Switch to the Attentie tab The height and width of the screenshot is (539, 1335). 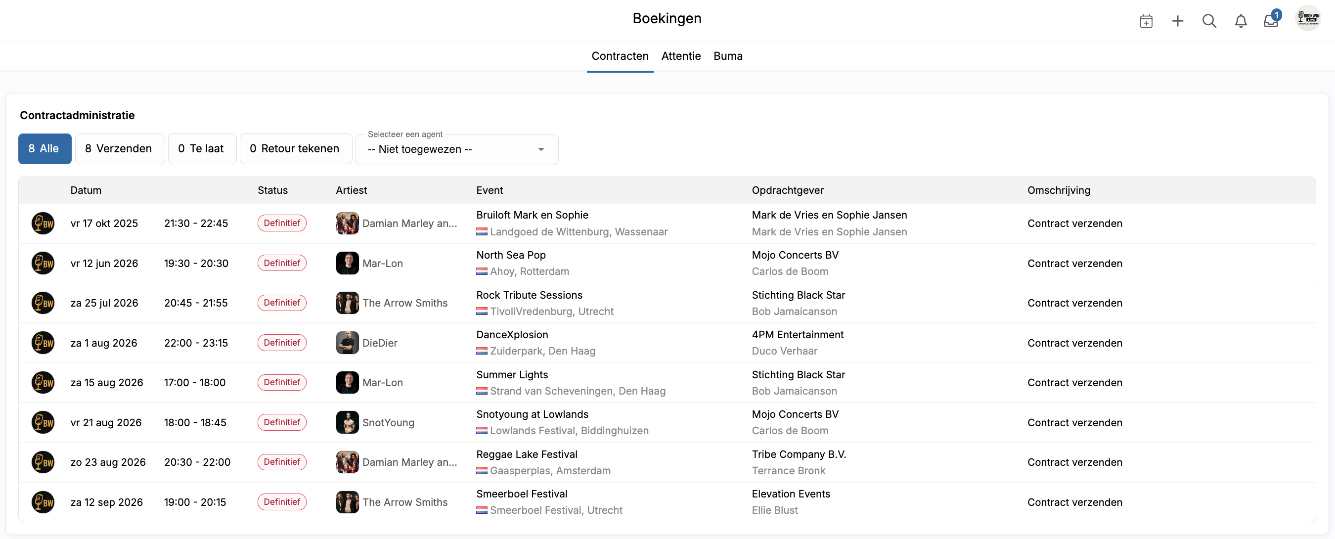coord(680,56)
